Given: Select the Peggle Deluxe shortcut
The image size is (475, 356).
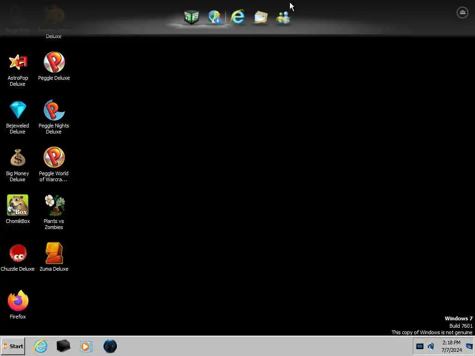Looking at the screenshot, I should tap(54, 62).
